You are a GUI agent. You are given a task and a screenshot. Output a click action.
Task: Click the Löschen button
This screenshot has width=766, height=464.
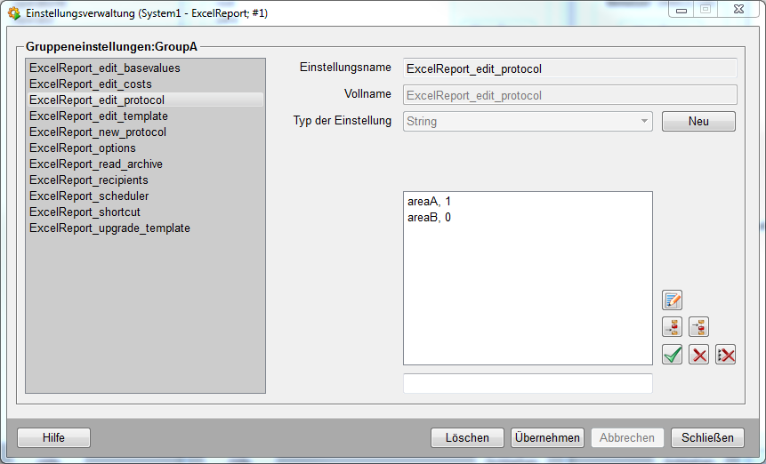[467, 437]
